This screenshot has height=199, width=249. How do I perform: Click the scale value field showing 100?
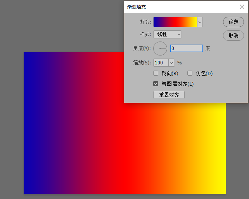[161, 62]
